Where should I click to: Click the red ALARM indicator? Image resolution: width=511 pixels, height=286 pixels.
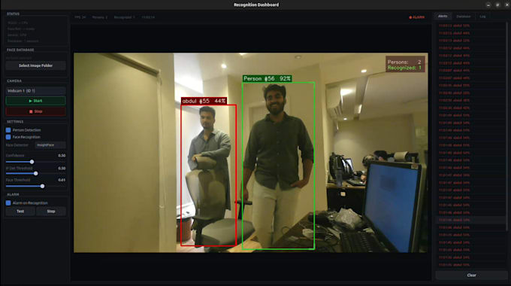pos(417,17)
